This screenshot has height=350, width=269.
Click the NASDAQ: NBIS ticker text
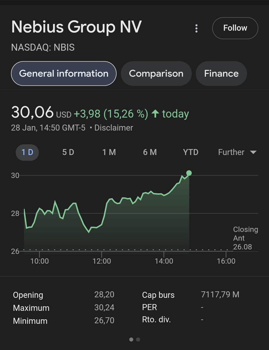tap(43, 48)
